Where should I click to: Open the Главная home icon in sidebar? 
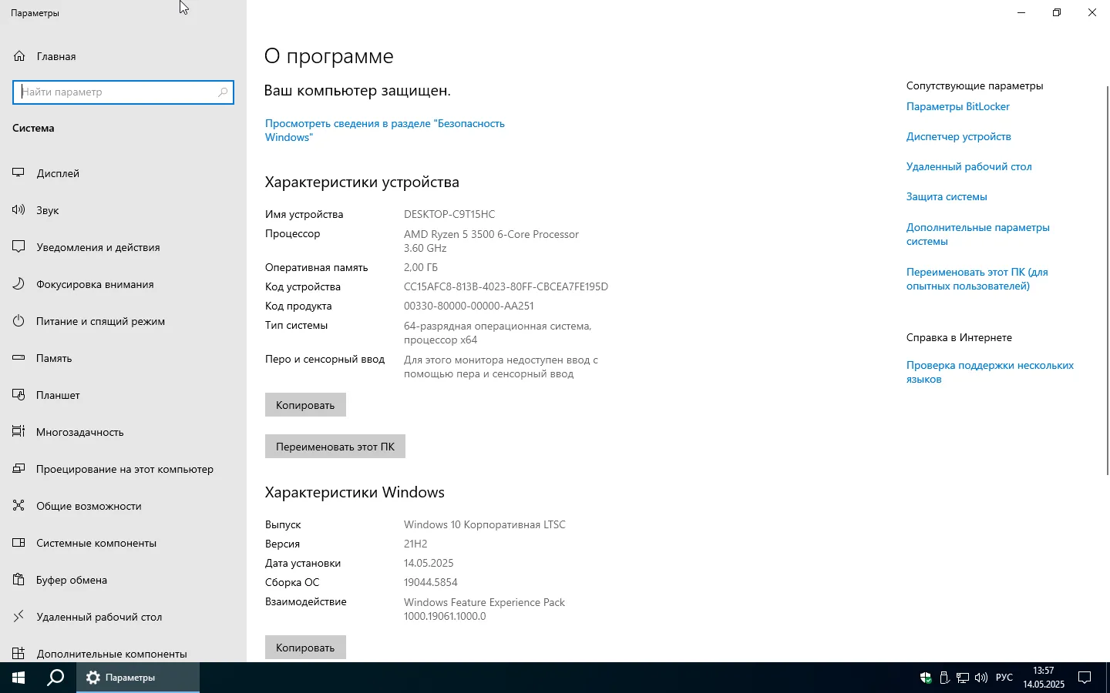tap(19, 56)
